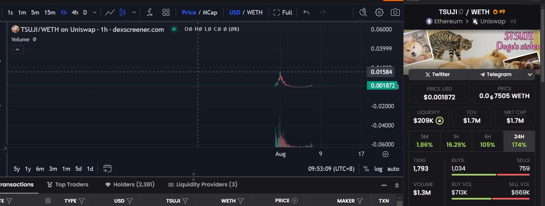Filter by TYPE column funnel icon
The width and height of the screenshot is (545, 206).
pyautogui.click(x=82, y=201)
